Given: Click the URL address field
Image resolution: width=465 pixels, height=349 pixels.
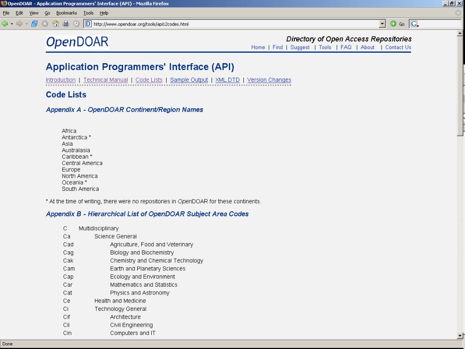Looking at the screenshot, I should click(235, 24).
